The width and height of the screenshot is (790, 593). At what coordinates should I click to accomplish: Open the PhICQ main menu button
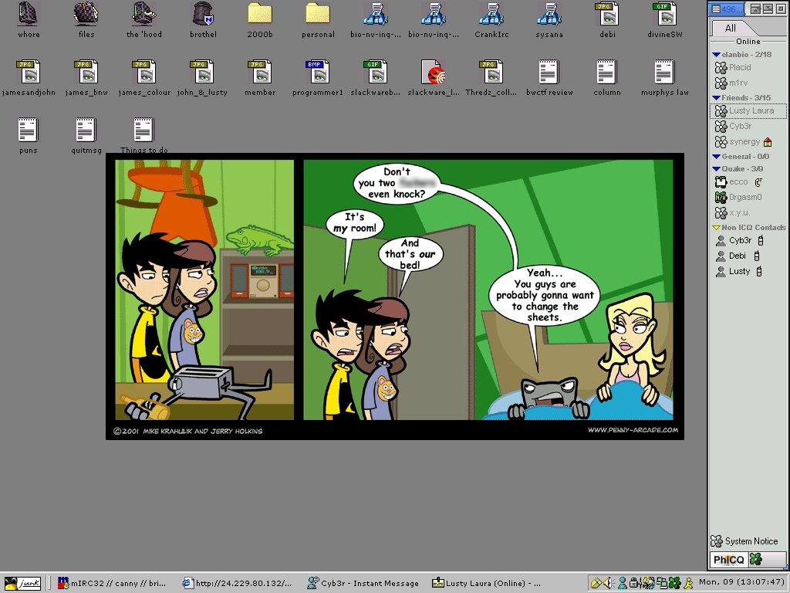[x=728, y=560]
